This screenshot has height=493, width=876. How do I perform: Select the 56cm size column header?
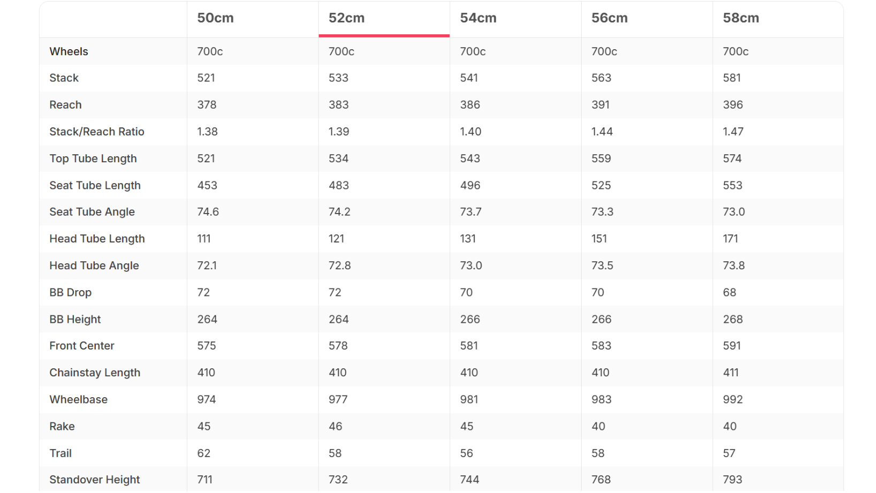tap(609, 18)
